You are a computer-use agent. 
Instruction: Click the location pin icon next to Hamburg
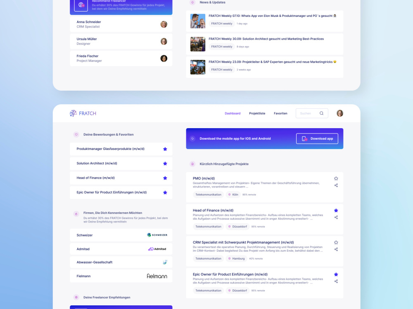tap(230, 258)
